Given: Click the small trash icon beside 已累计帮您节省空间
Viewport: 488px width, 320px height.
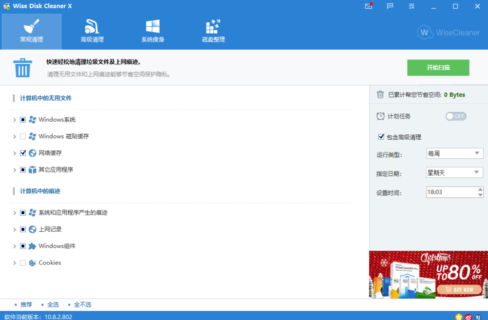Looking at the screenshot, I should pos(380,94).
